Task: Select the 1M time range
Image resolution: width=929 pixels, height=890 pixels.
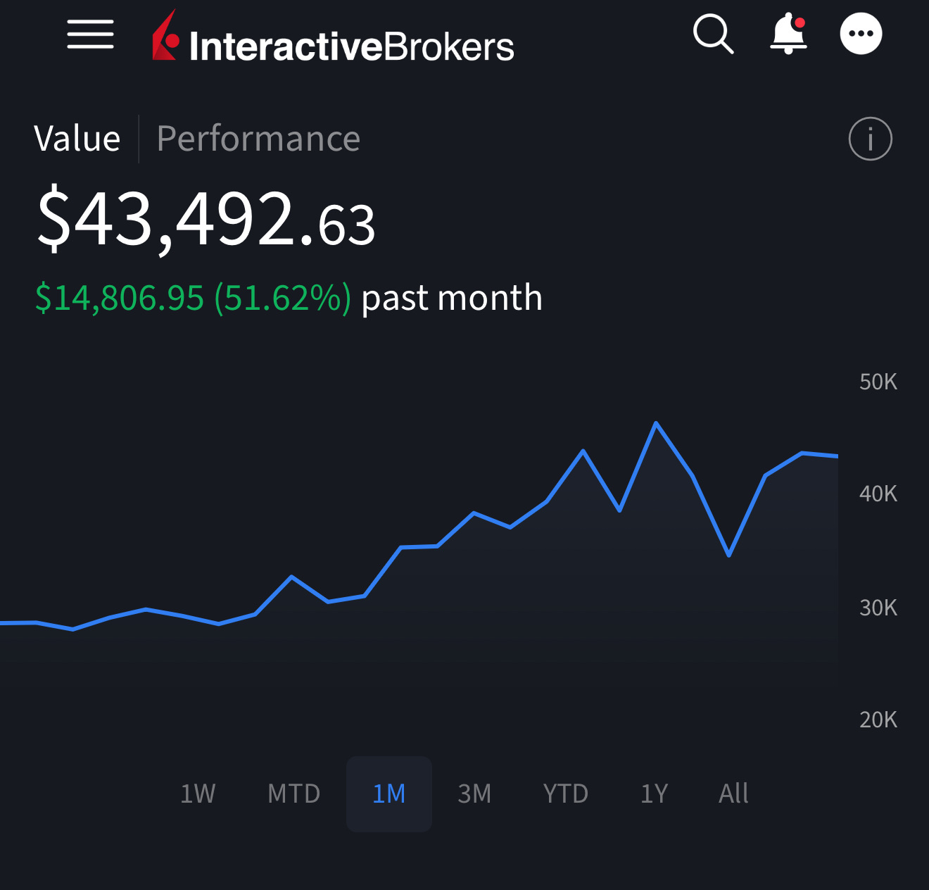Action: pyautogui.click(x=388, y=794)
